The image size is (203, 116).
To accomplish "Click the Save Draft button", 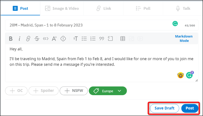I will coord(164,108).
